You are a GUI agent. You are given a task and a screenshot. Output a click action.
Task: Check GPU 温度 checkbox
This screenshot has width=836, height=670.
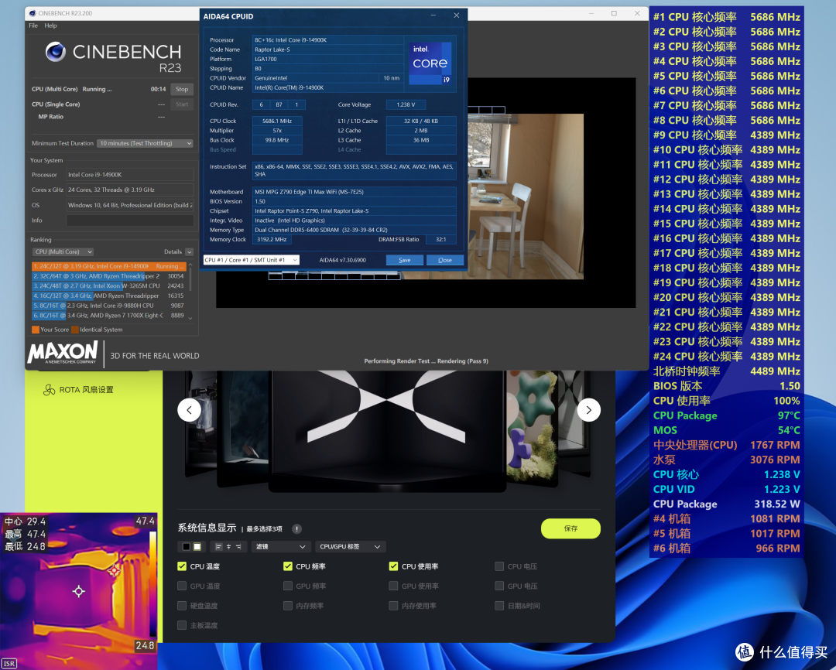coord(182,586)
